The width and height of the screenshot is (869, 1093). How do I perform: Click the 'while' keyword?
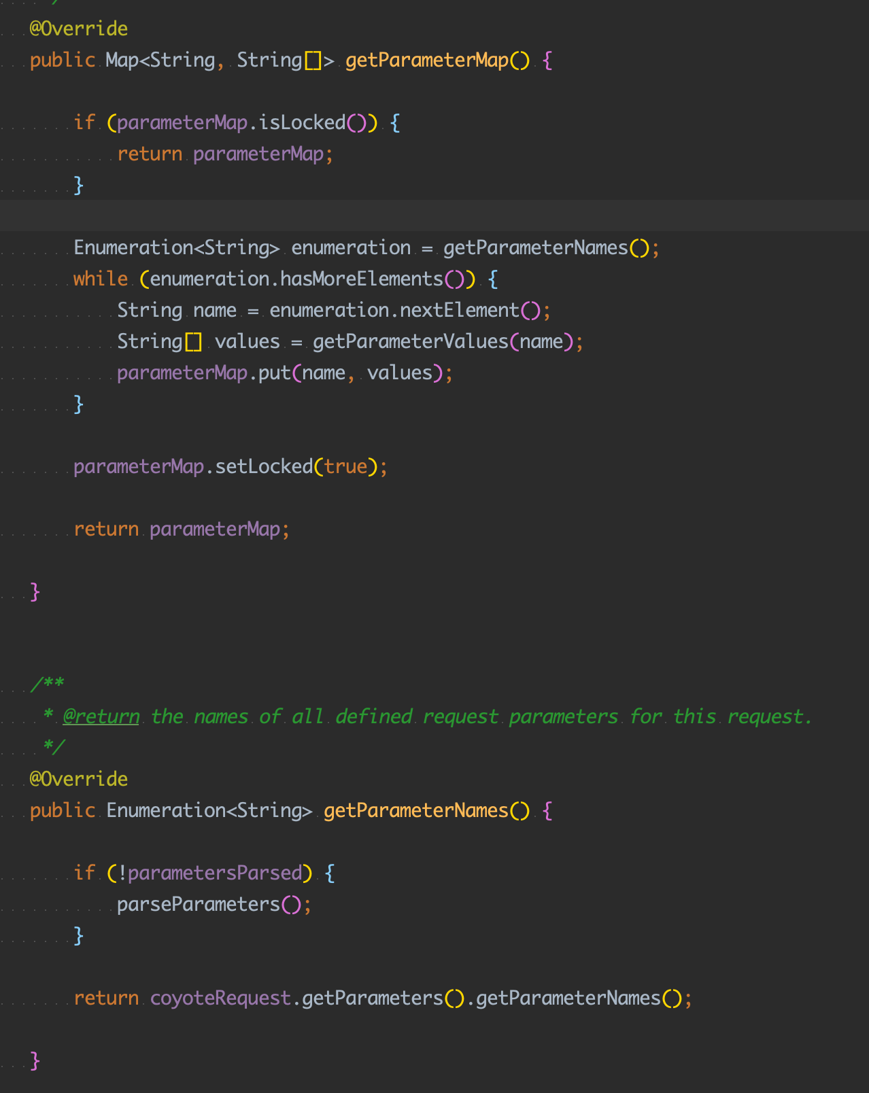(x=101, y=279)
